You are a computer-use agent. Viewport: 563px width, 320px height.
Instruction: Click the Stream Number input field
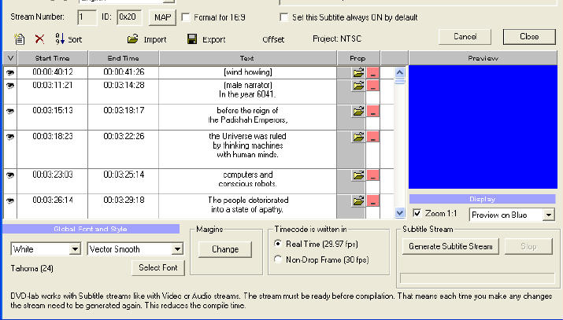(x=87, y=17)
